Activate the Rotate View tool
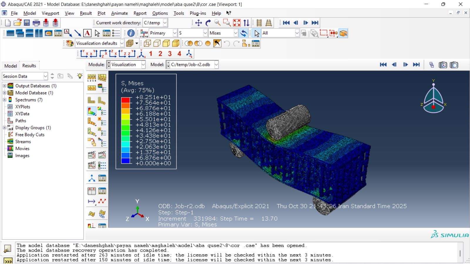The height and width of the screenshot is (264, 470). [208, 23]
